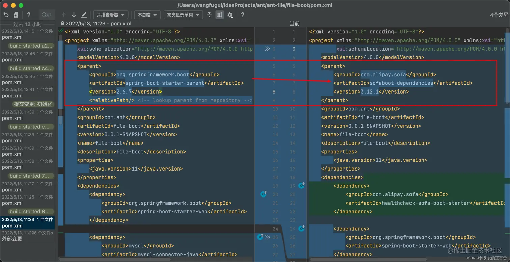510x262 pixels.
Task: Toggle synchronized scrolling
Action: click(220, 15)
